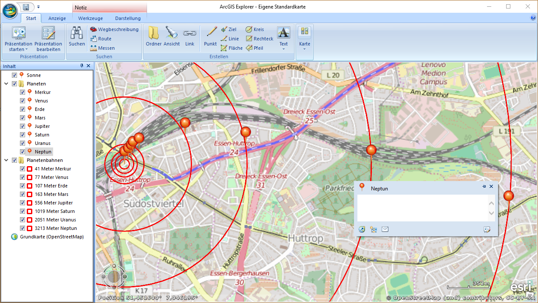Click the email icon in Neptun popup
The image size is (538, 303).
[x=385, y=229]
